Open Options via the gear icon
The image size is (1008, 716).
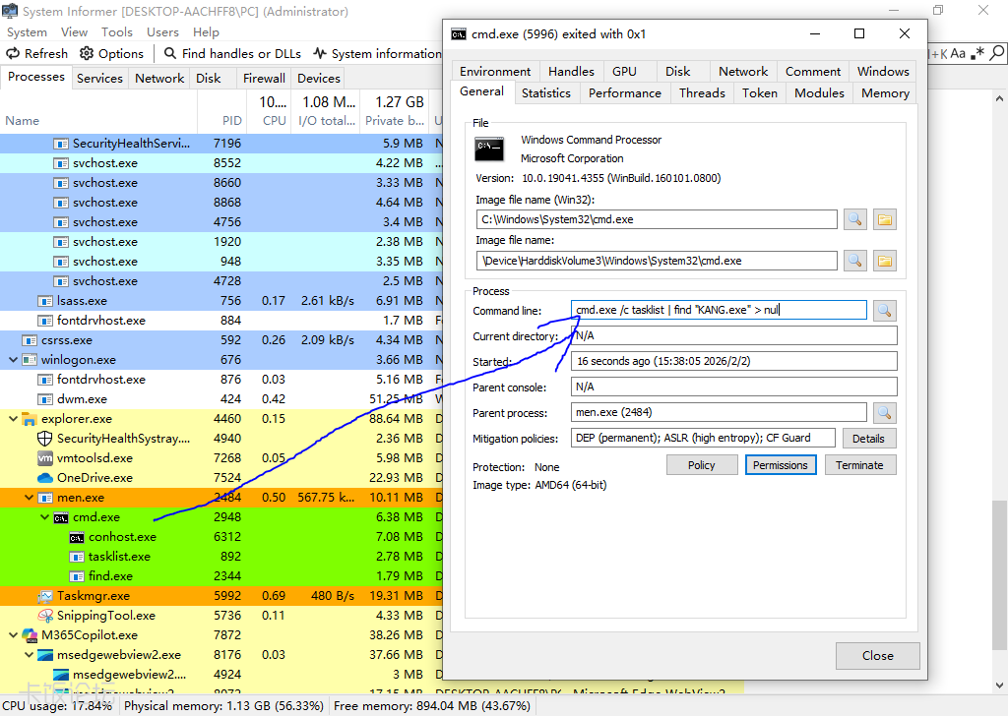point(87,53)
